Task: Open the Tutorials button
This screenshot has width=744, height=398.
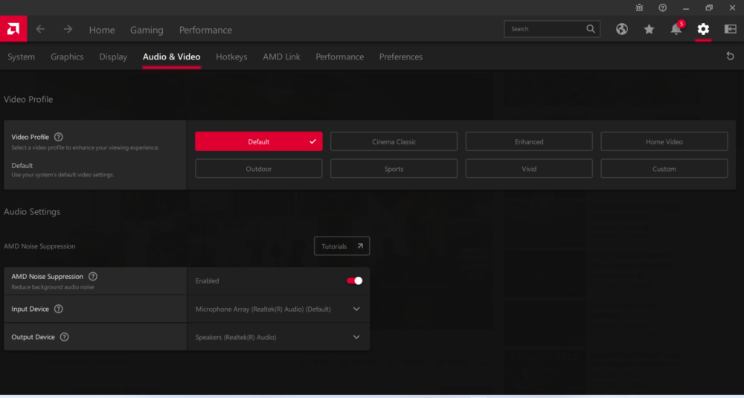Action: 341,246
